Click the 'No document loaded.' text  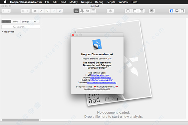(x=113, y=112)
